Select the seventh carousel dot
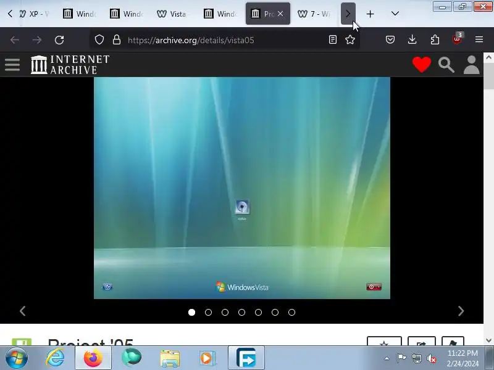Viewport: 494px width, 370px height. [x=291, y=312]
